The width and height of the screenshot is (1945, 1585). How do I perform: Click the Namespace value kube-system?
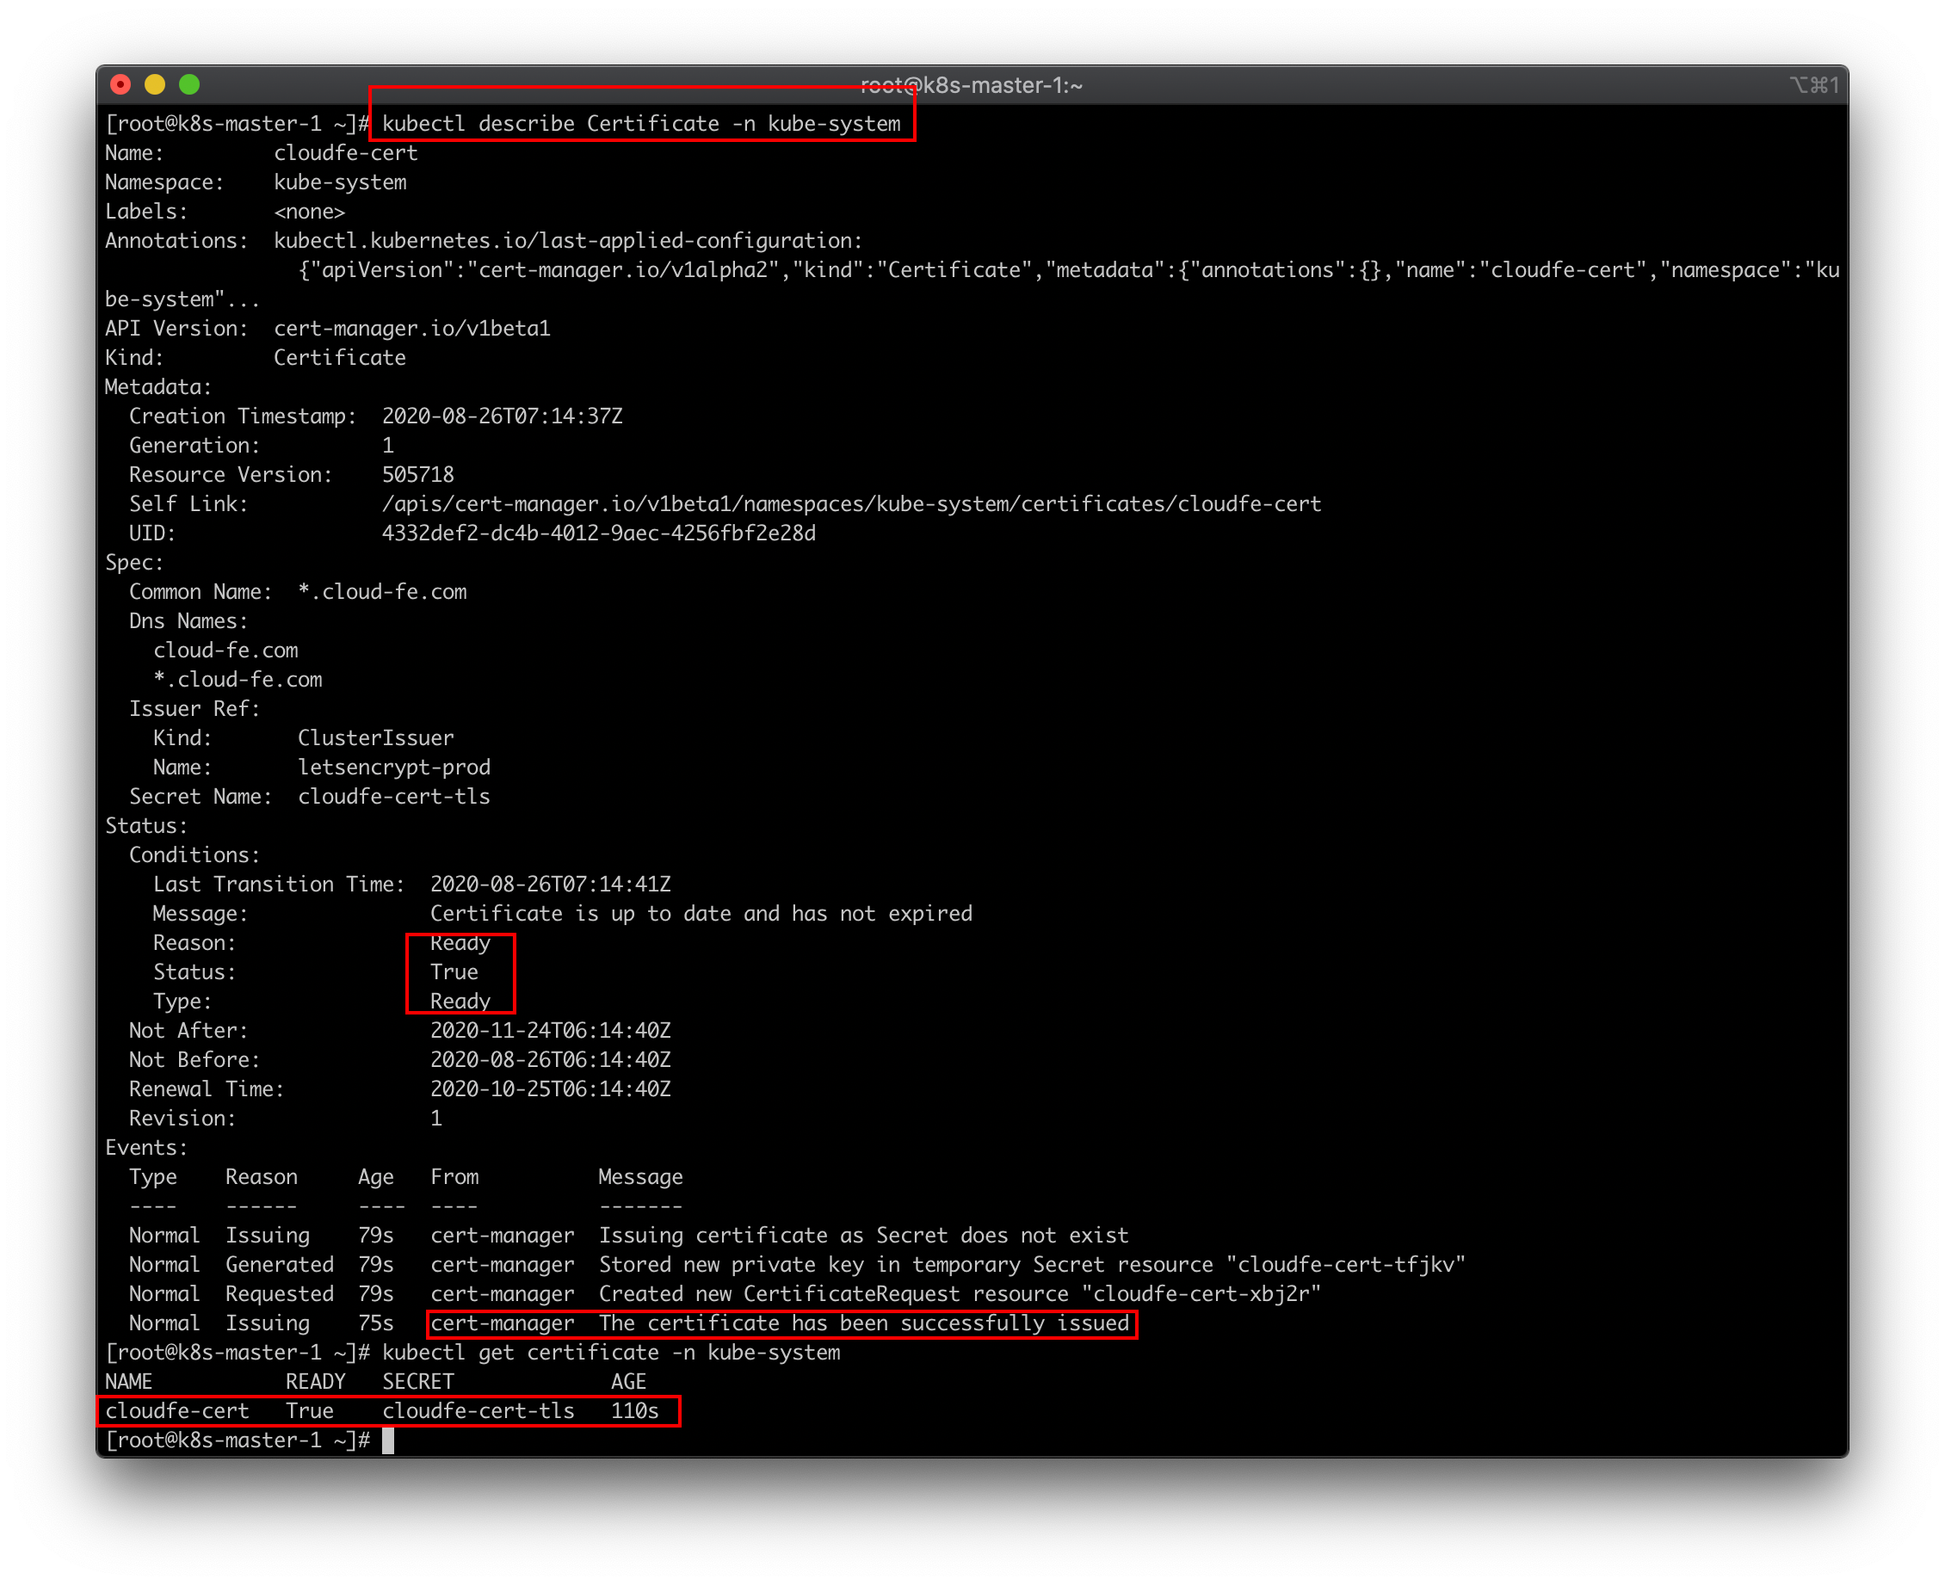pos(340,182)
